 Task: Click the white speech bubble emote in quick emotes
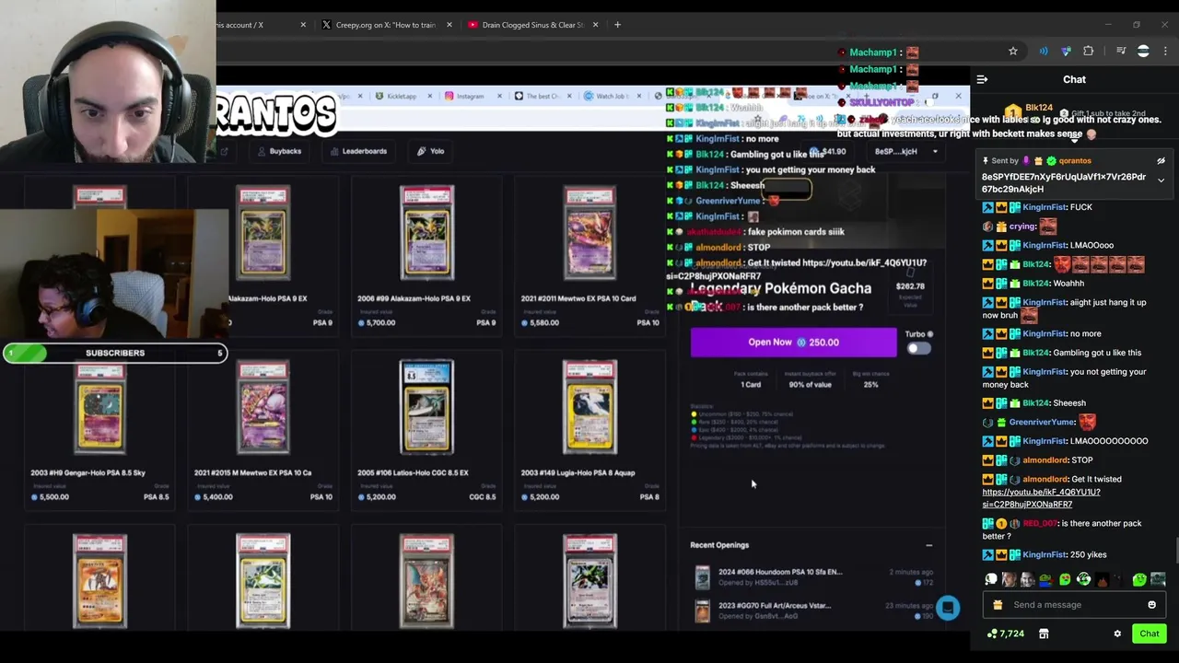click(x=990, y=579)
